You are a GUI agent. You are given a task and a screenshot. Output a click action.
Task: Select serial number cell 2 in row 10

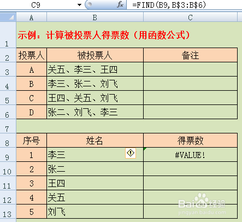coord(32,169)
